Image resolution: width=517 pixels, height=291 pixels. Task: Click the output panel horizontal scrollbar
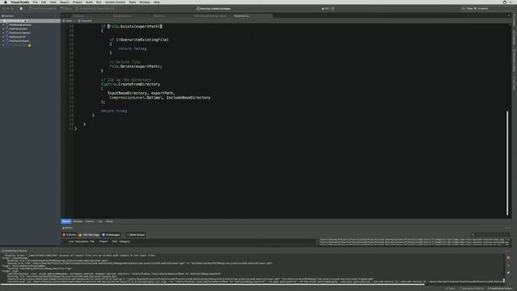pos(212,284)
